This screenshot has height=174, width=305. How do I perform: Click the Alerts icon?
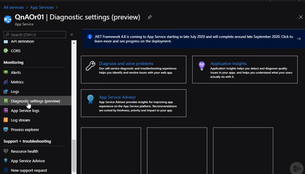tap(6, 72)
